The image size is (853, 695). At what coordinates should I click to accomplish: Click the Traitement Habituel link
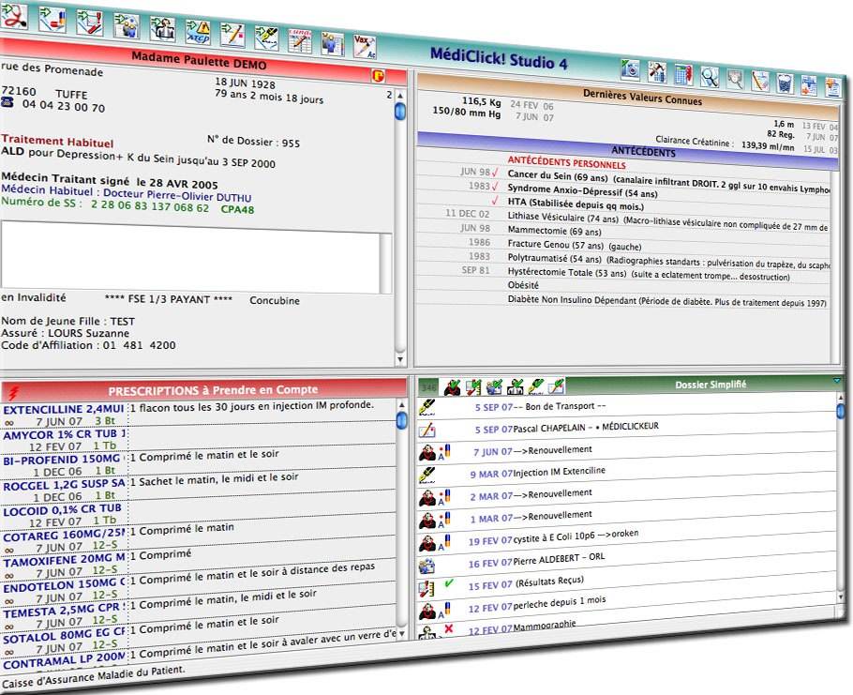point(57,141)
